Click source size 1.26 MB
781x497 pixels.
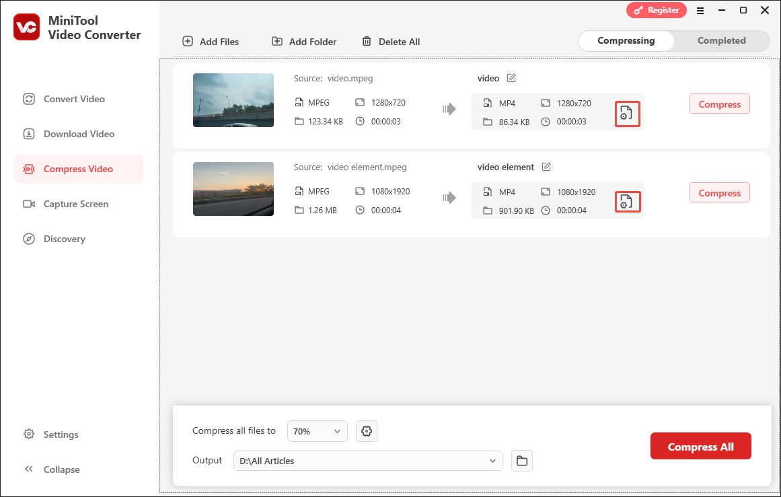tap(322, 210)
